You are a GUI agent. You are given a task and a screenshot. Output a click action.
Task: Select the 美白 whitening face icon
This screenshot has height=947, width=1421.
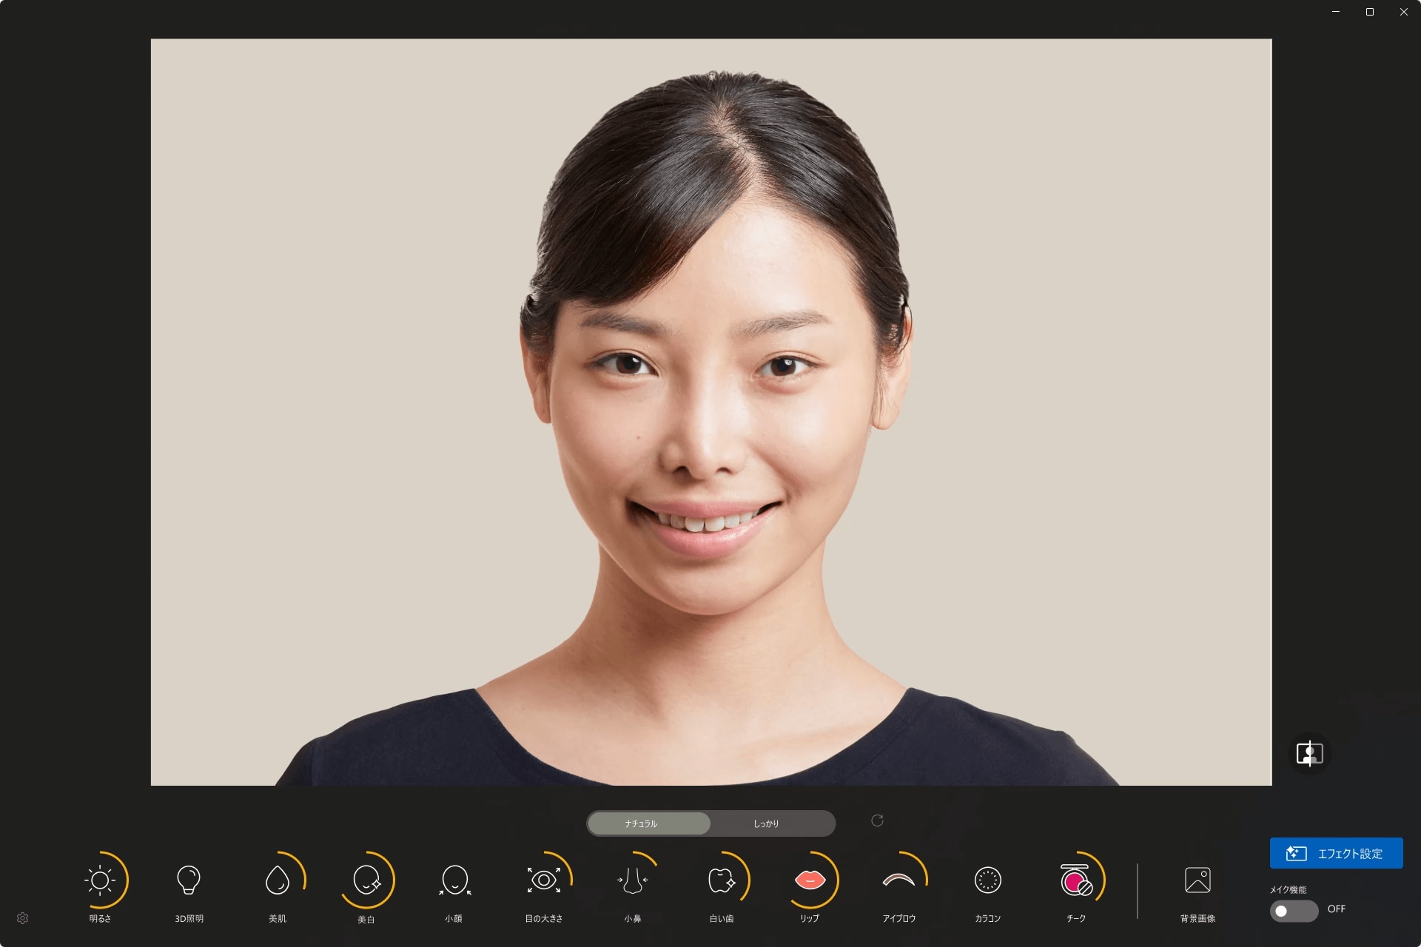click(366, 880)
